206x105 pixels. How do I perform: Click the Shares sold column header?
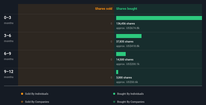coord(104,9)
